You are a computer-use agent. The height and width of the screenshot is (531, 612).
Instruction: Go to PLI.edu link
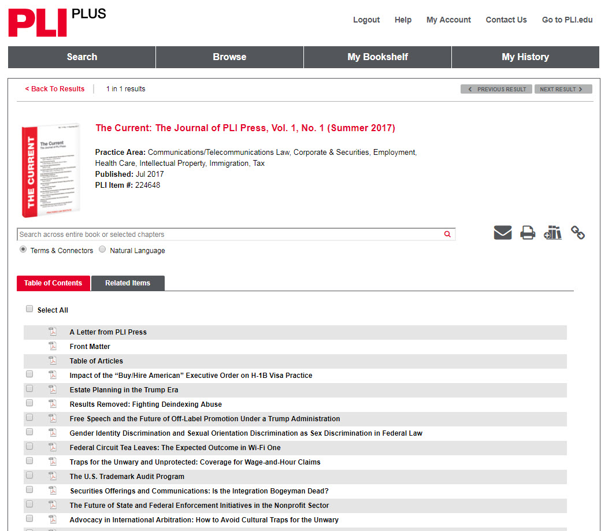(x=567, y=20)
